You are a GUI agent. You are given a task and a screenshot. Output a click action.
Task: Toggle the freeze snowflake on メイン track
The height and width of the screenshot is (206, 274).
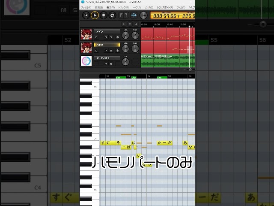pos(118,37)
